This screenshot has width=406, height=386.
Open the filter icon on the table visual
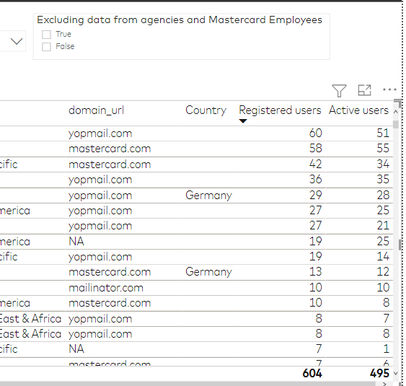point(339,91)
